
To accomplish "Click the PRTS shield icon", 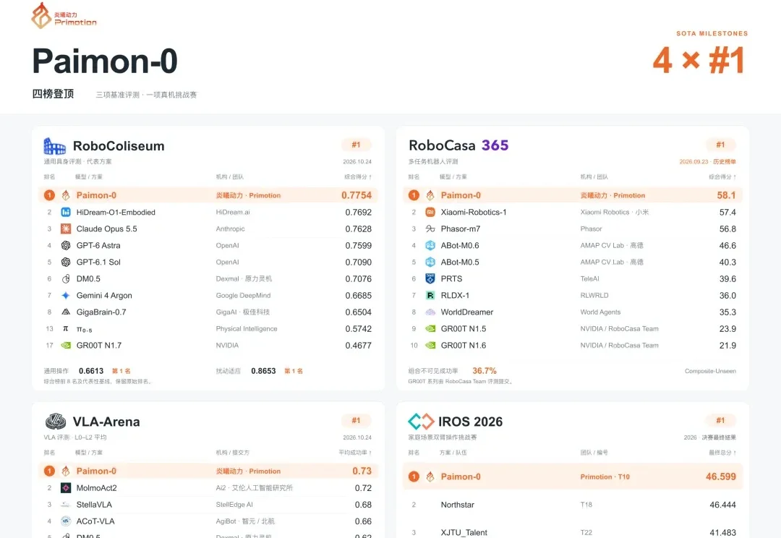I will tap(430, 278).
